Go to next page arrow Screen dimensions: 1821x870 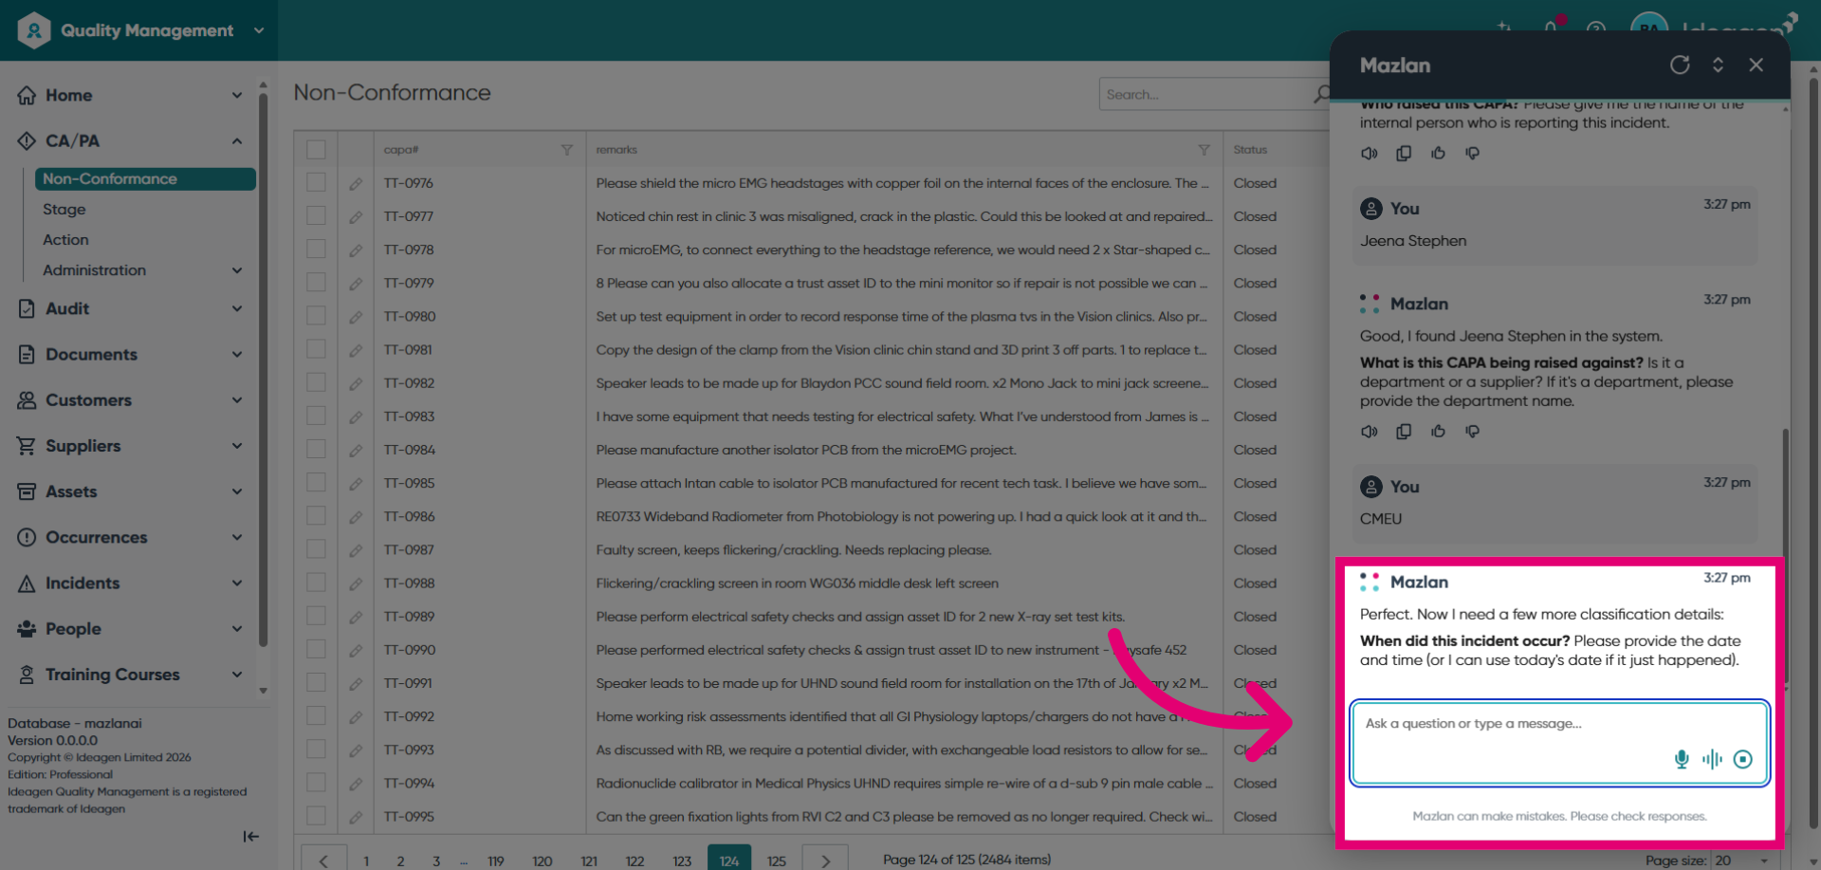coord(825,859)
